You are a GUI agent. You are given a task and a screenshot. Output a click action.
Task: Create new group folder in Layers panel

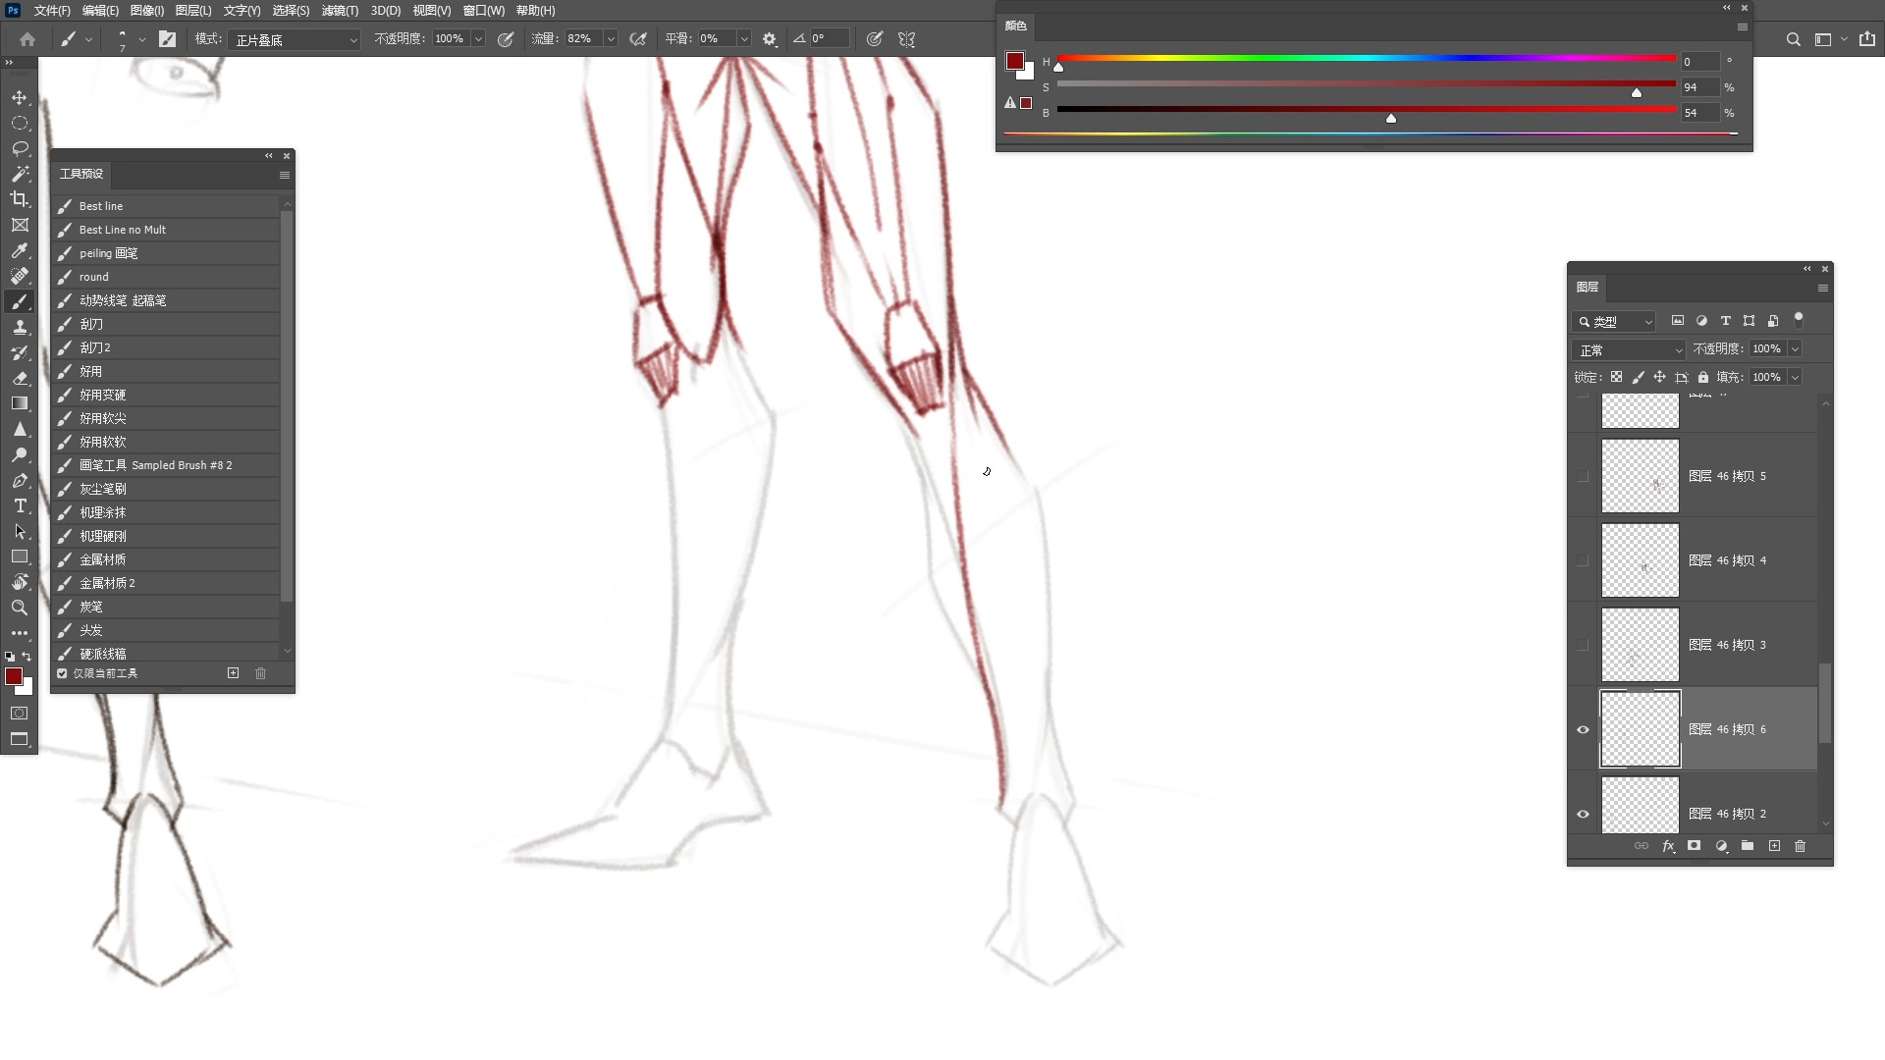(1748, 846)
